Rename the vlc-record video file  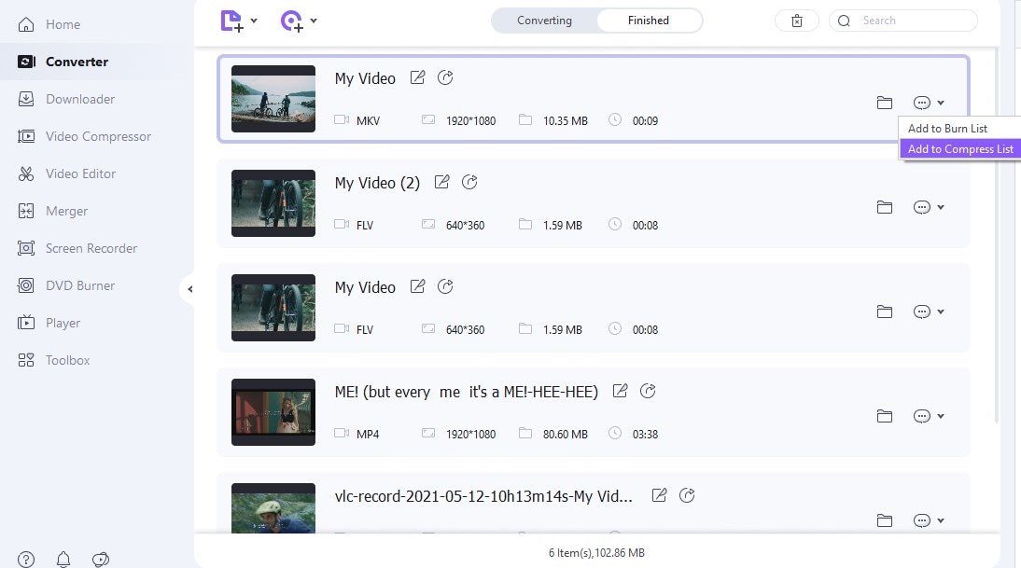tap(659, 495)
